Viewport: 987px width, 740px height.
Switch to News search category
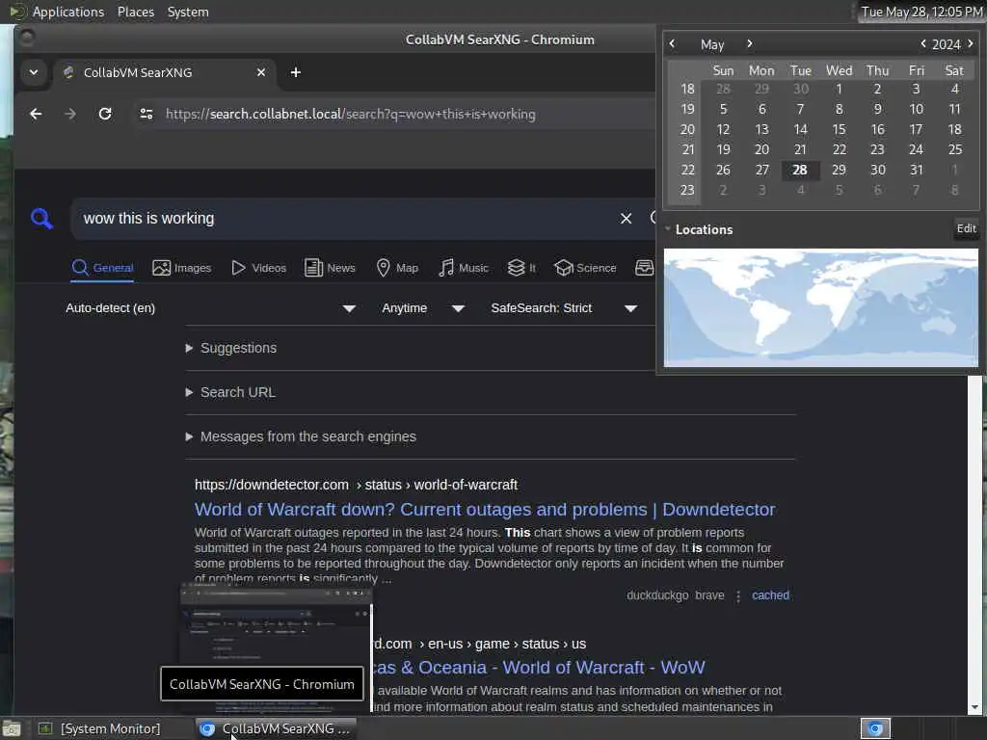coord(330,268)
